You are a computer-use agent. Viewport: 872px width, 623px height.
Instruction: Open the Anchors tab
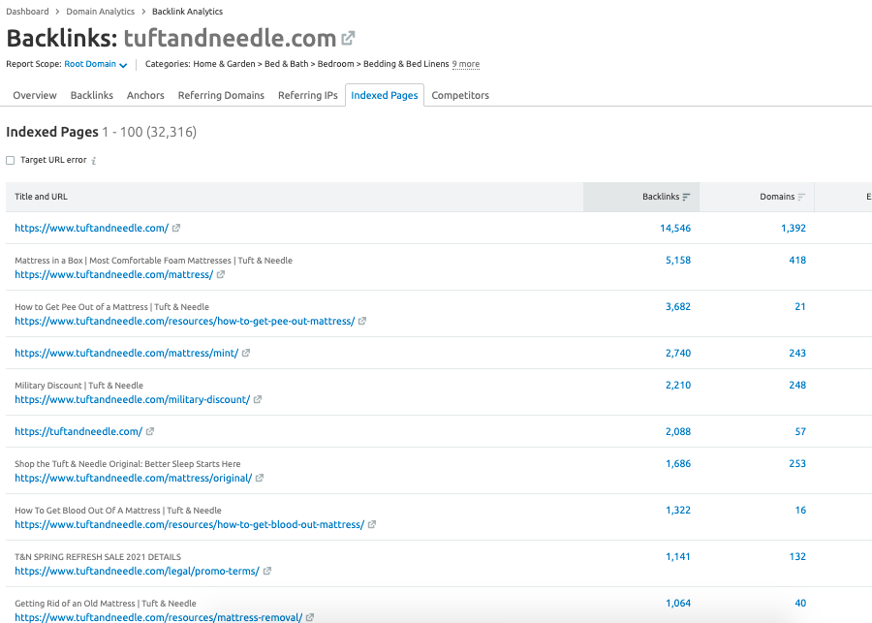point(145,96)
